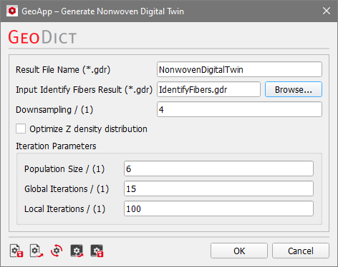Viewport: 338px width, 267px height.
Task: Click the 'Local Iterations / (1)' label
Action: 64,209
